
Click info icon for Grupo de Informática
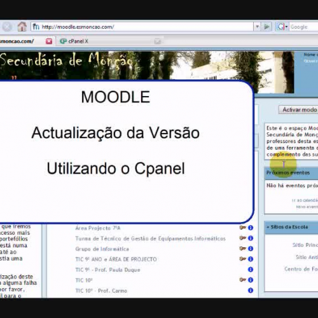point(251,249)
